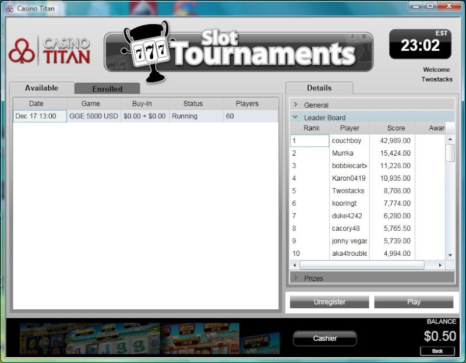This screenshot has height=363, width=466.
Task: Open the Cashier
Action: 325,339
